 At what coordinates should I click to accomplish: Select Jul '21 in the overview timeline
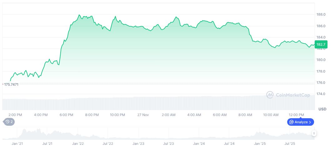coord(47,144)
